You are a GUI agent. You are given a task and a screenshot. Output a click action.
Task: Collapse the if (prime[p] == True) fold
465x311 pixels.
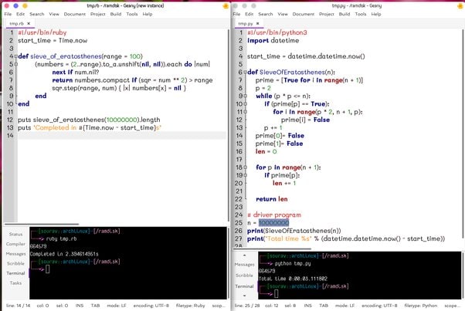[x=245, y=104]
